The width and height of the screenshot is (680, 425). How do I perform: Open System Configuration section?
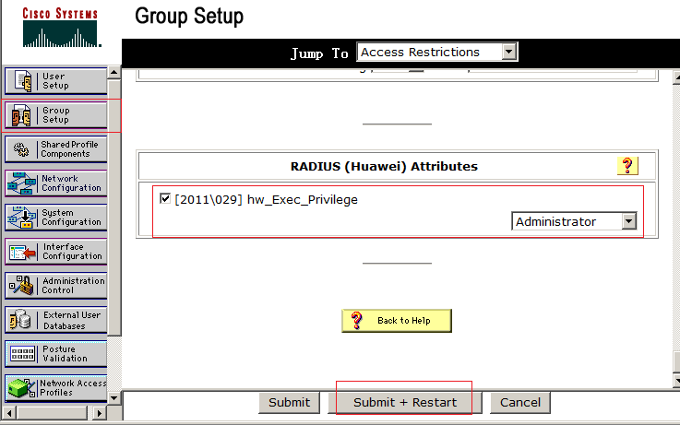pos(56,218)
